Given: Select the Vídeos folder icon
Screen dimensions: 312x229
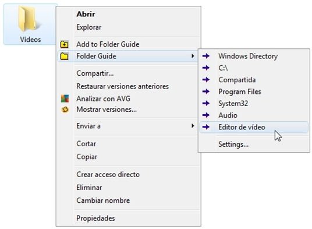Looking at the screenshot, I should pyautogui.click(x=28, y=19).
